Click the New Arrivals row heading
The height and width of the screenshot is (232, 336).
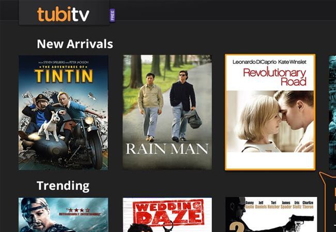pyautogui.click(x=75, y=44)
